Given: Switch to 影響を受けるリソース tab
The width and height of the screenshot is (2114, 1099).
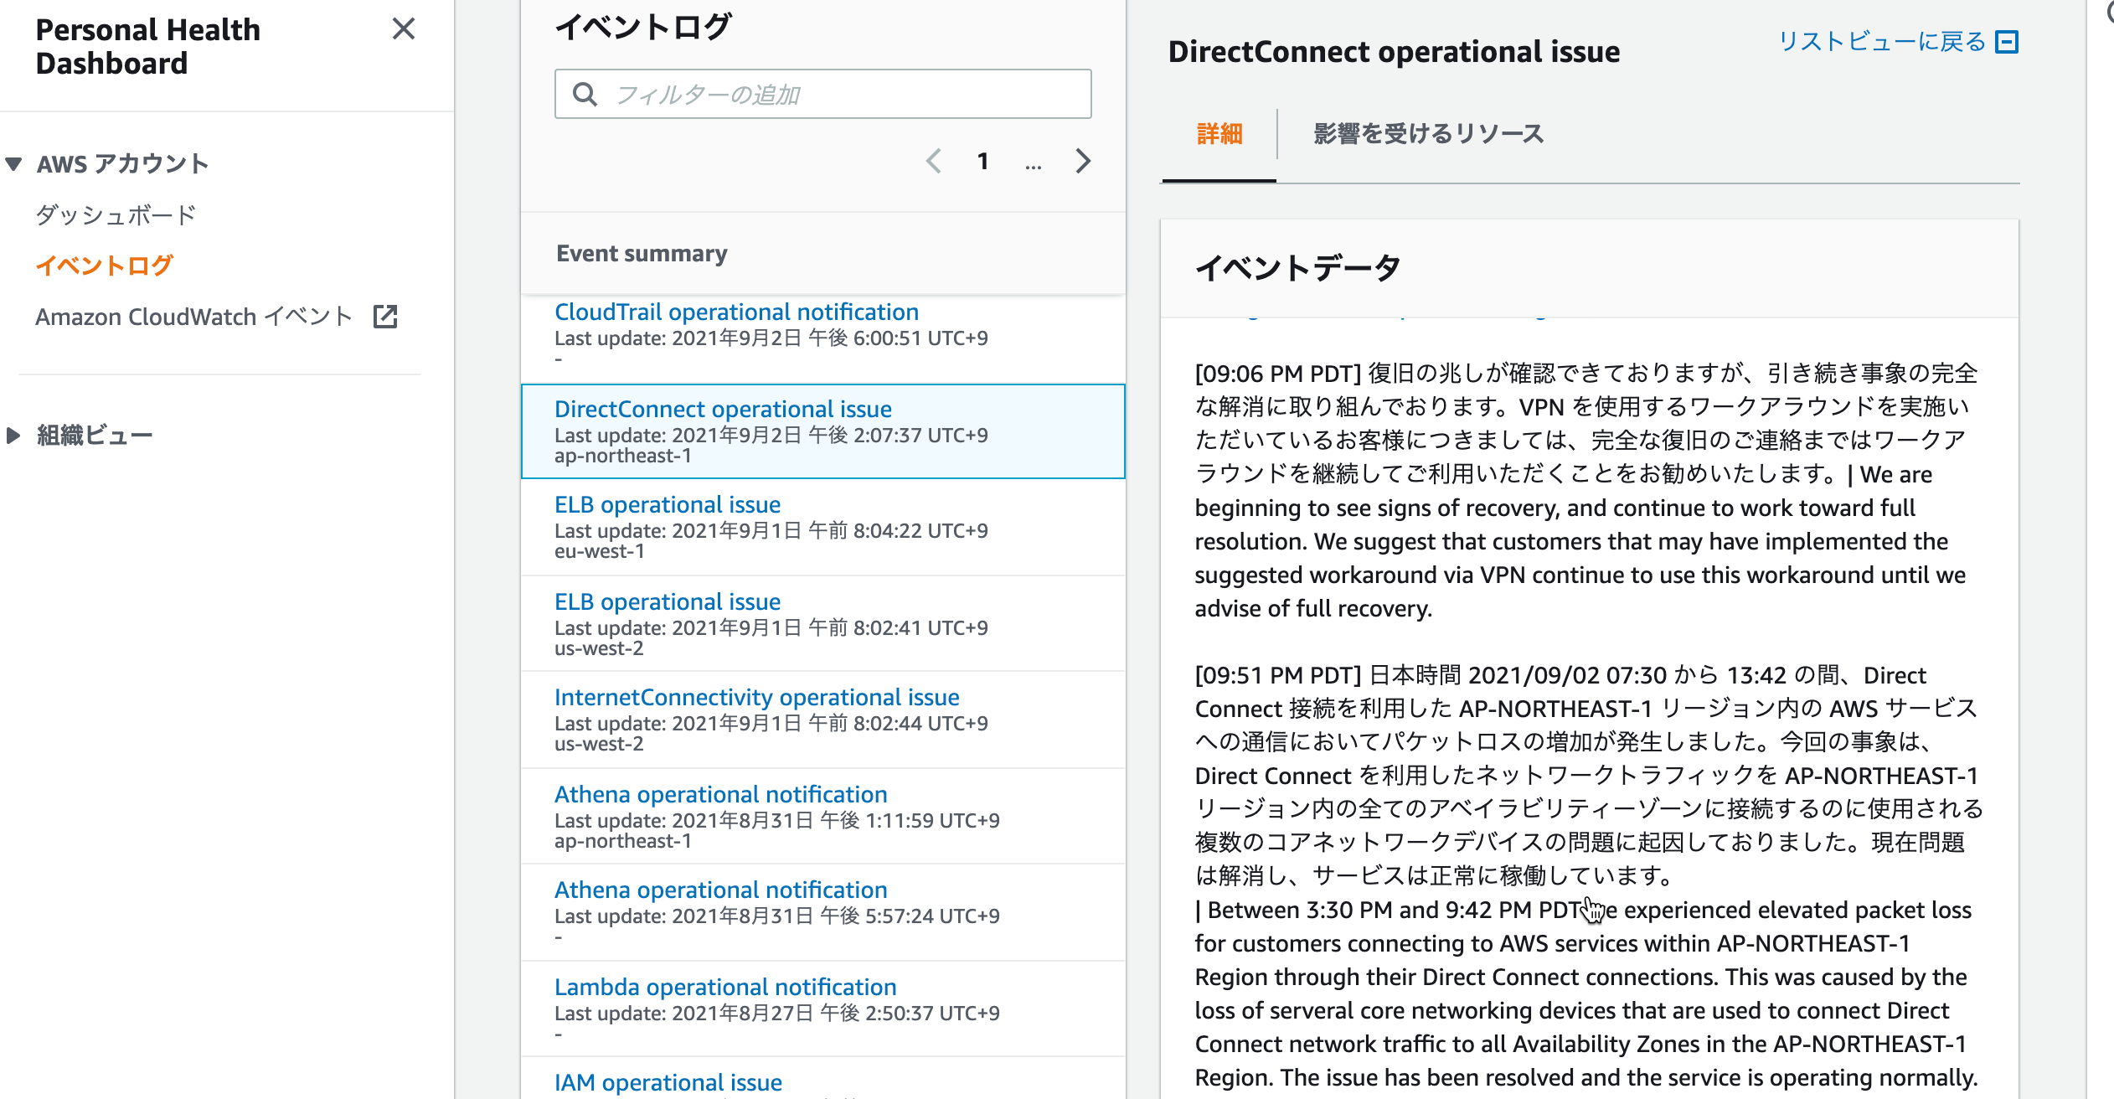Looking at the screenshot, I should point(1428,134).
